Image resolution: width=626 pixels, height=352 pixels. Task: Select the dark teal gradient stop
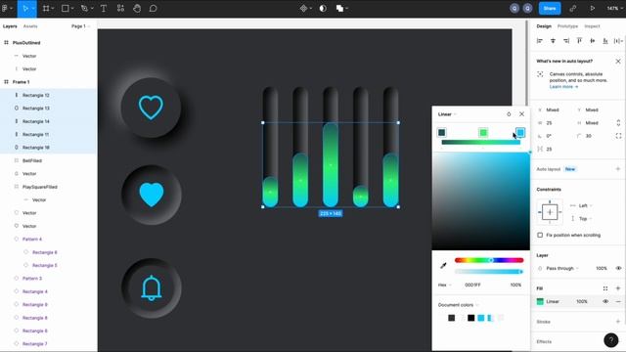tap(441, 133)
